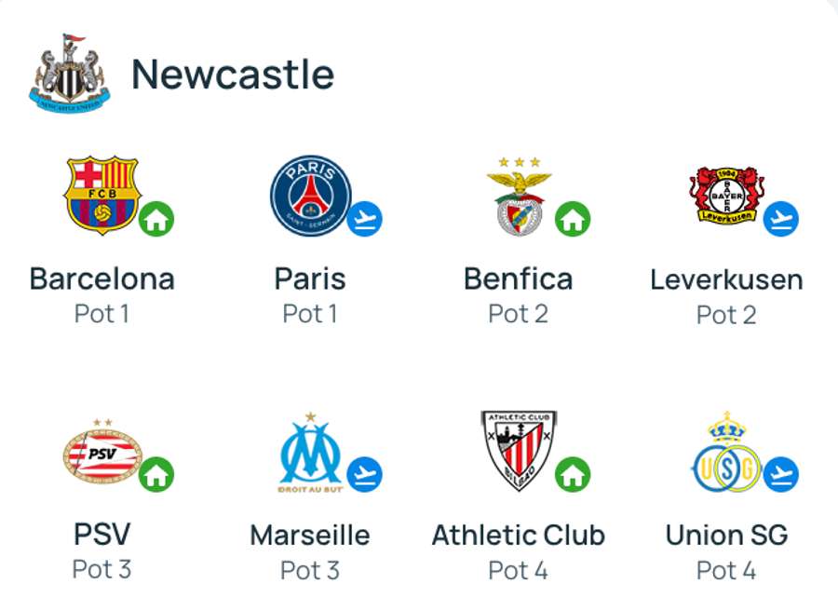The image size is (838, 611).
Task: Select the Barcelona team name
Action: 102,278
